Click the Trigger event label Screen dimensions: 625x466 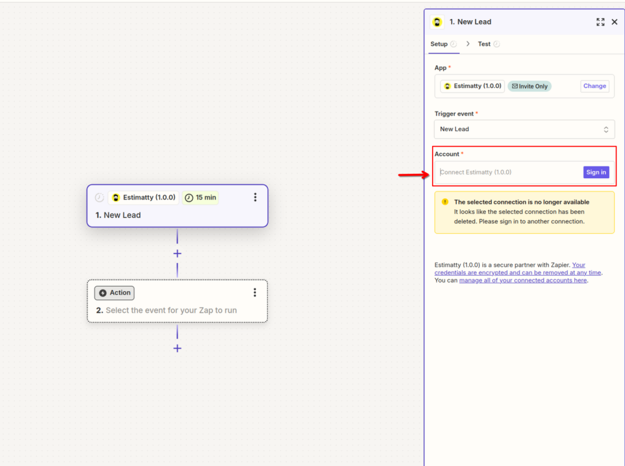tap(454, 114)
